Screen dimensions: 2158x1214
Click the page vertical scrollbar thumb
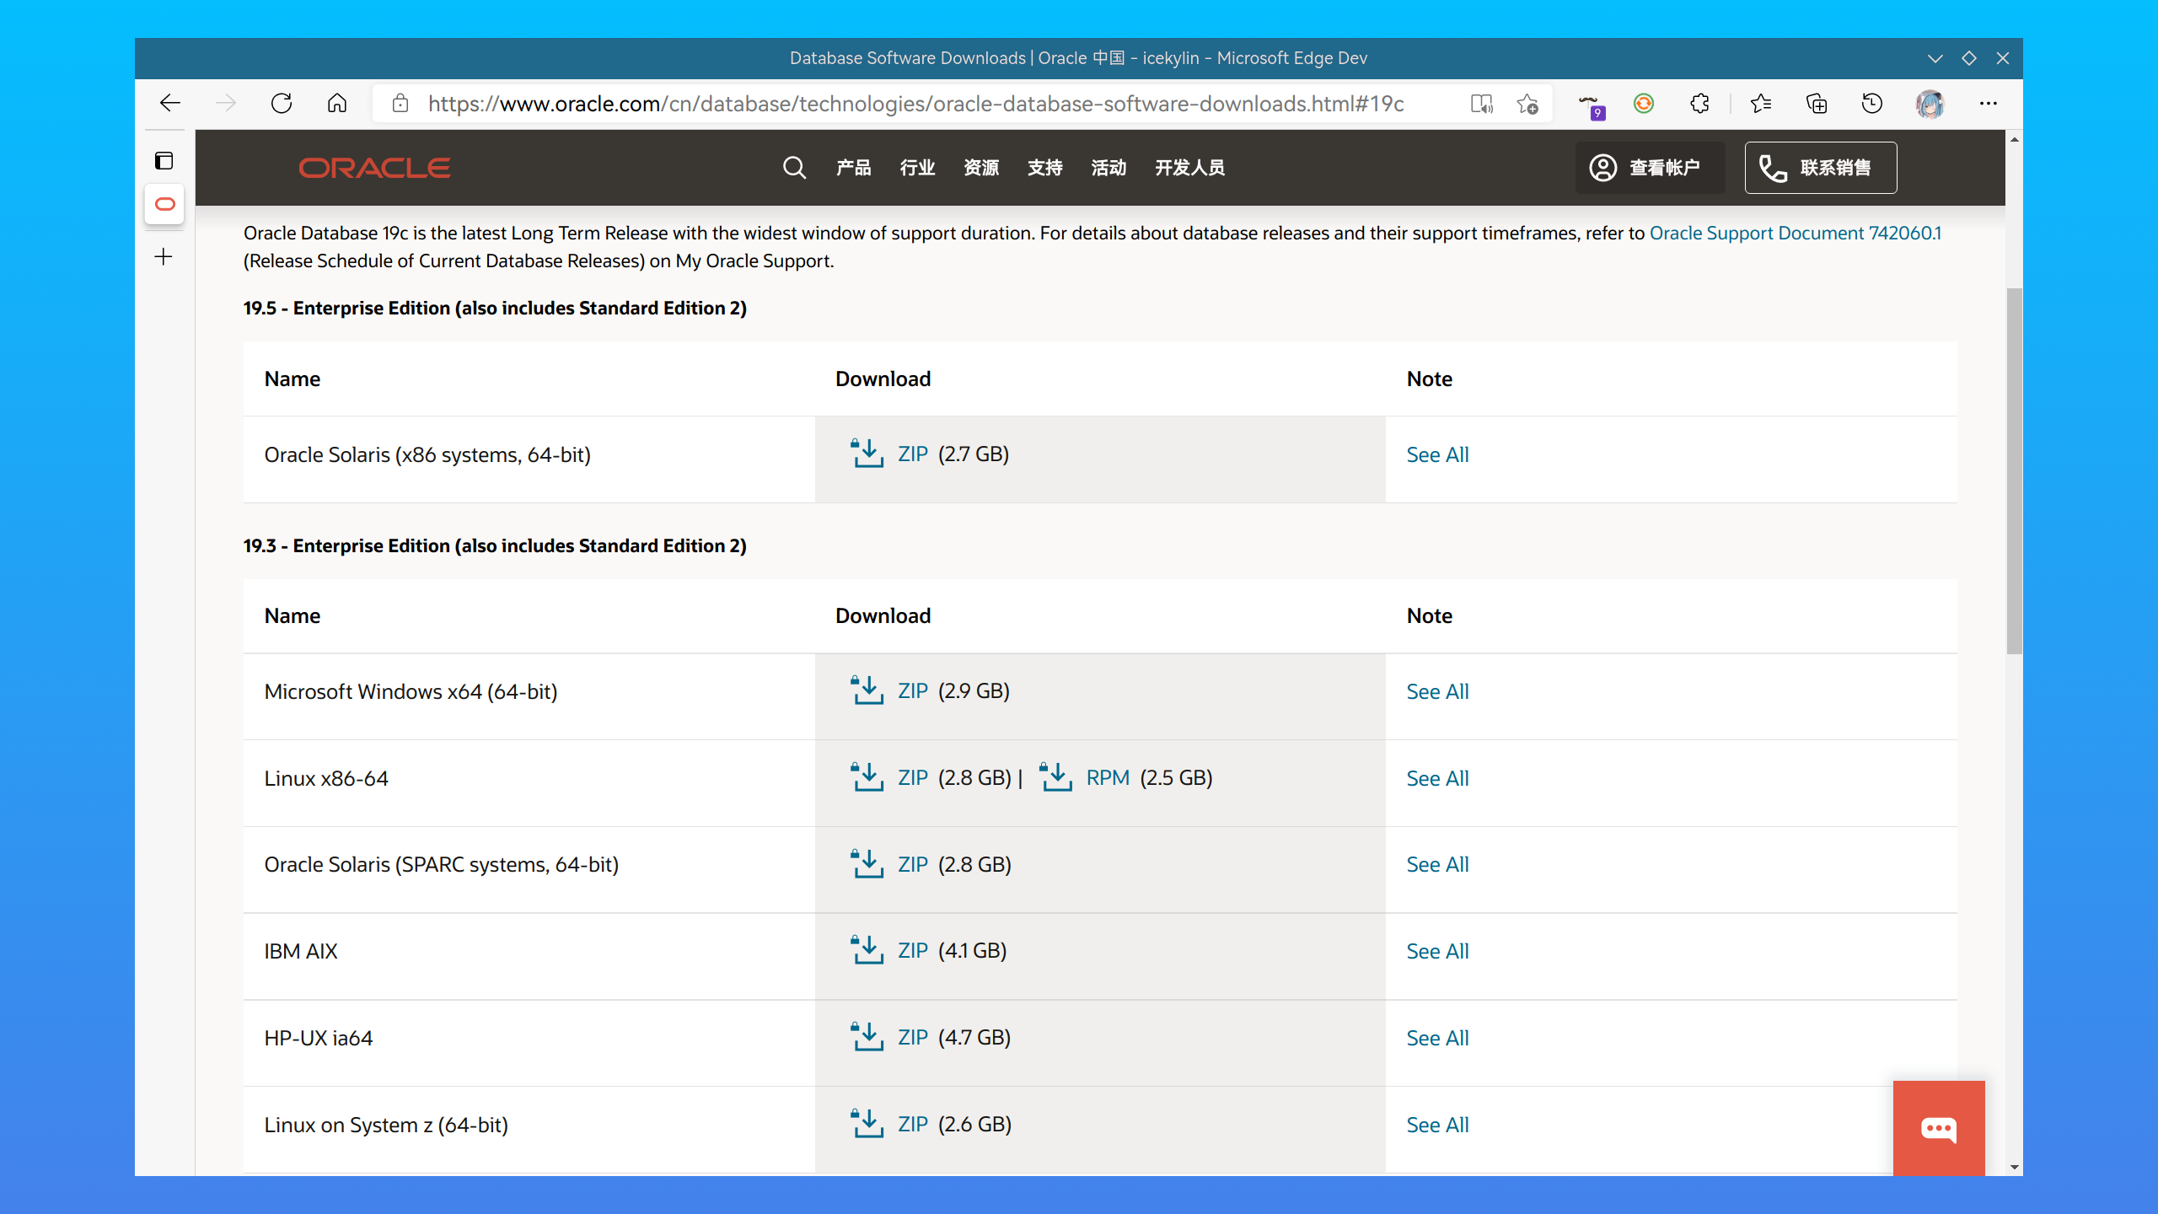tap(2014, 470)
